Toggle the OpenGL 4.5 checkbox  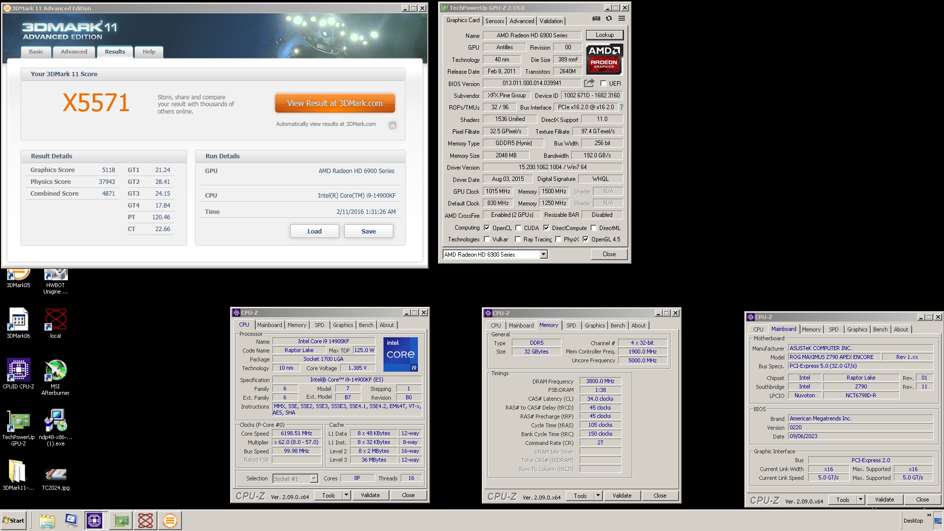pos(586,239)
